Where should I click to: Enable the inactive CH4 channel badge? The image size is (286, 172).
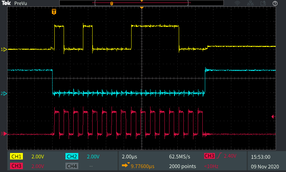[72, 166]
